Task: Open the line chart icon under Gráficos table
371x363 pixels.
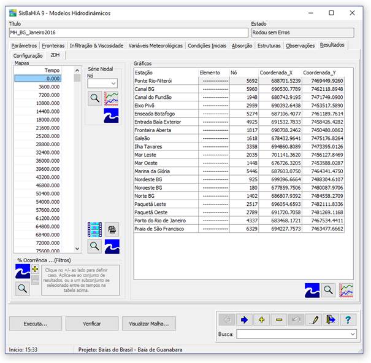Action: 346,290
